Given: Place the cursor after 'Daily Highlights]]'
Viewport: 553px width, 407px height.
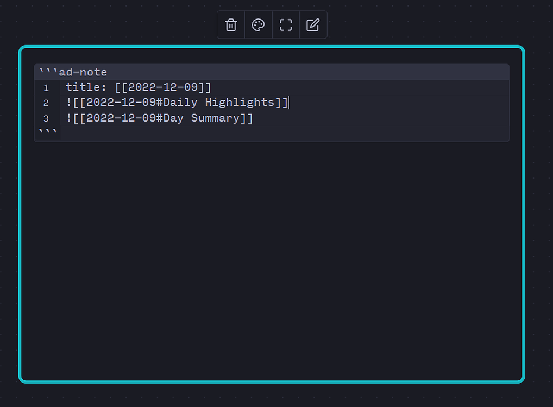Looking at the screenshot, I should coord(289,103).
